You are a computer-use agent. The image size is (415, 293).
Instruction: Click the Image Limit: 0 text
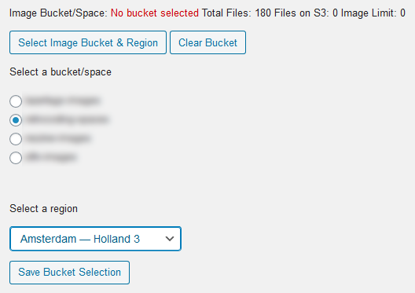coord(373,13)
